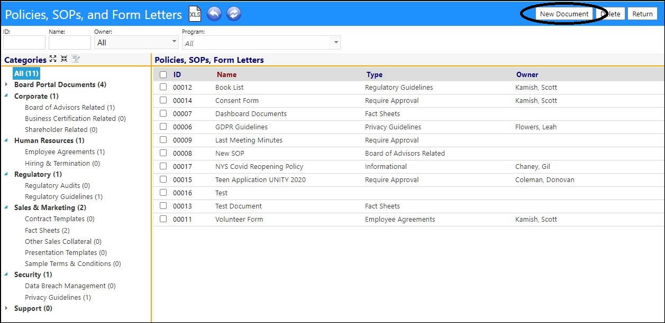This screenshot has height=323, width=665.
Task: Tick the select-all checkbox in header
Action: point(163,75)
